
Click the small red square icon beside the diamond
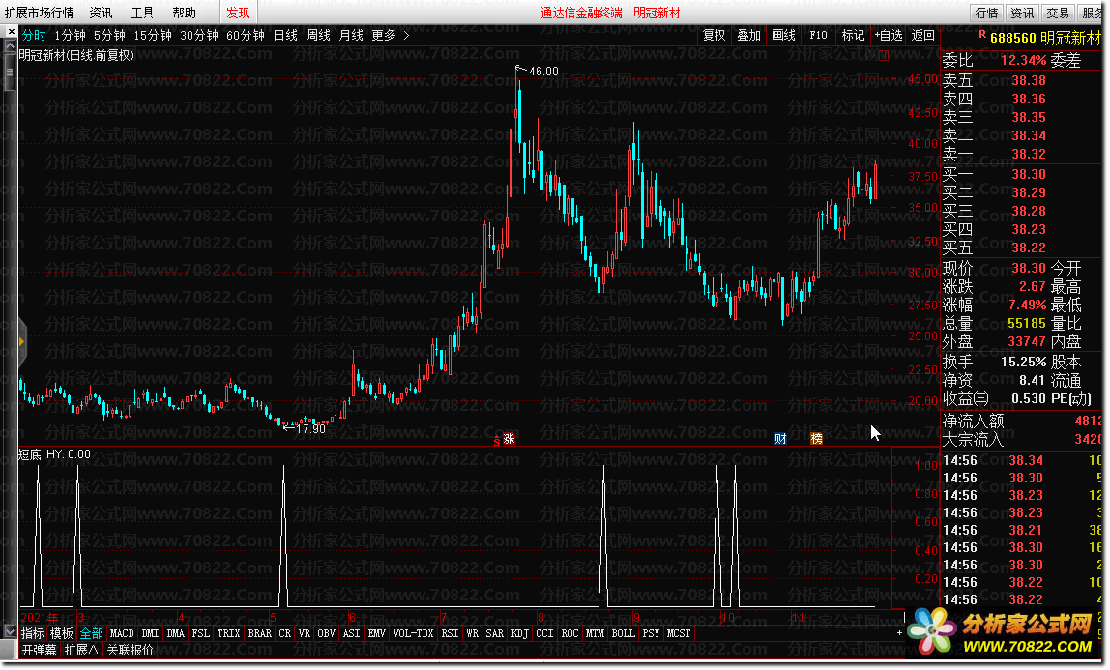883,54
